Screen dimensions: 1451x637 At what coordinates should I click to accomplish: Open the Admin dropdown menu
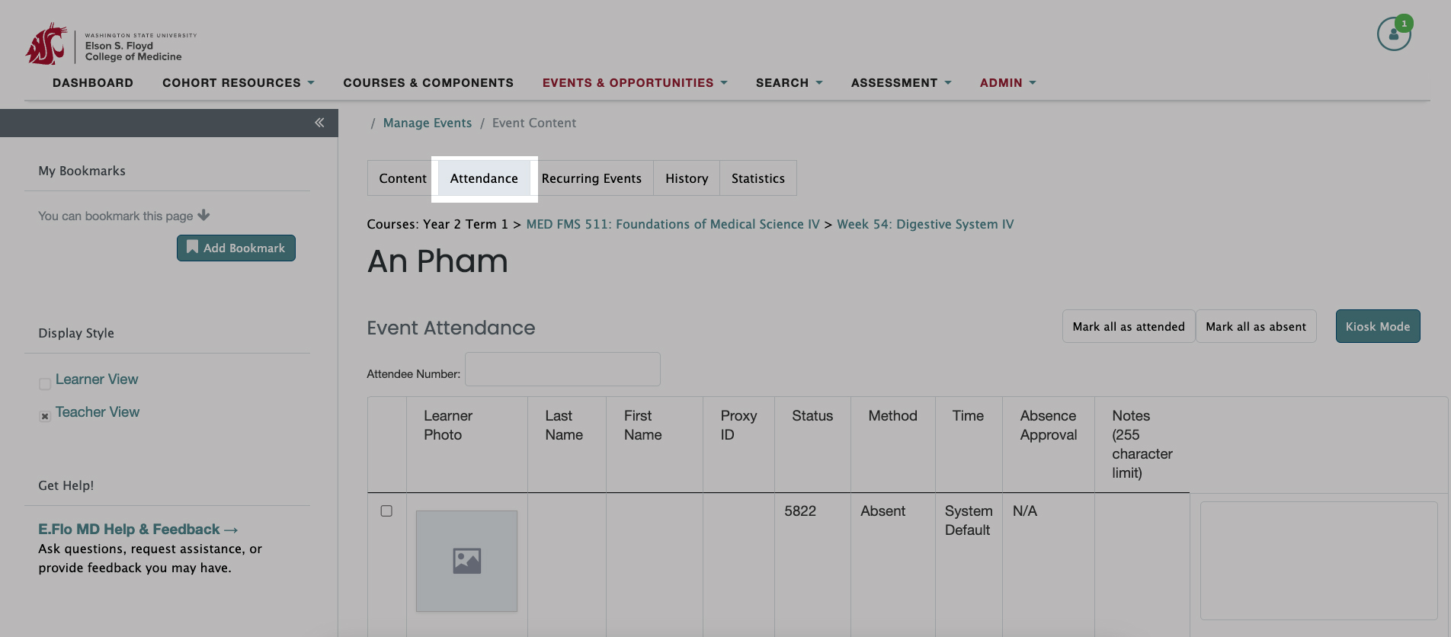pyautogui.click(x=1007, y=83)
